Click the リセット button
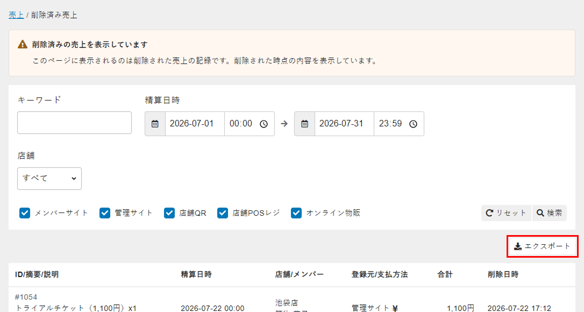This screenshot has width=584, height=312. pos(507,213)
